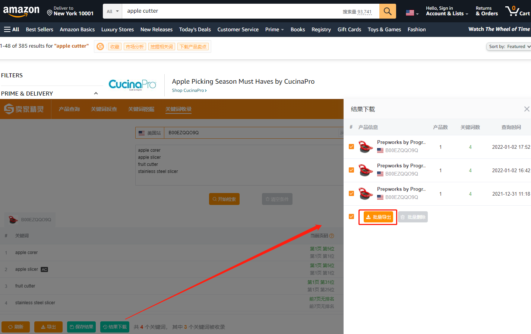
Task: Open Best Sellers navigation item
Action: pos(39,29)
